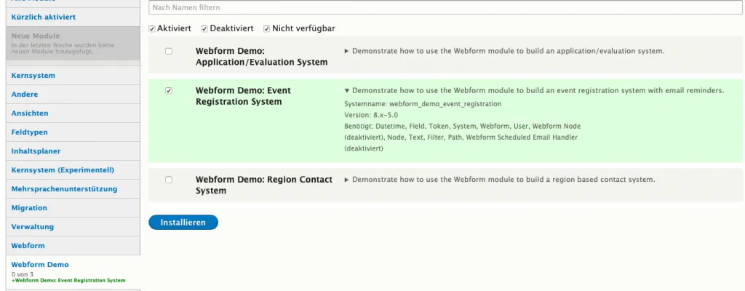The width and height of the screenshot is (745, 291).
Task: Open the Migration sidebar tab
Action: [73, 208]
